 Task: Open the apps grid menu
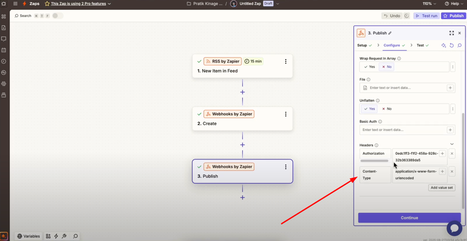click(x=15, y=4)
